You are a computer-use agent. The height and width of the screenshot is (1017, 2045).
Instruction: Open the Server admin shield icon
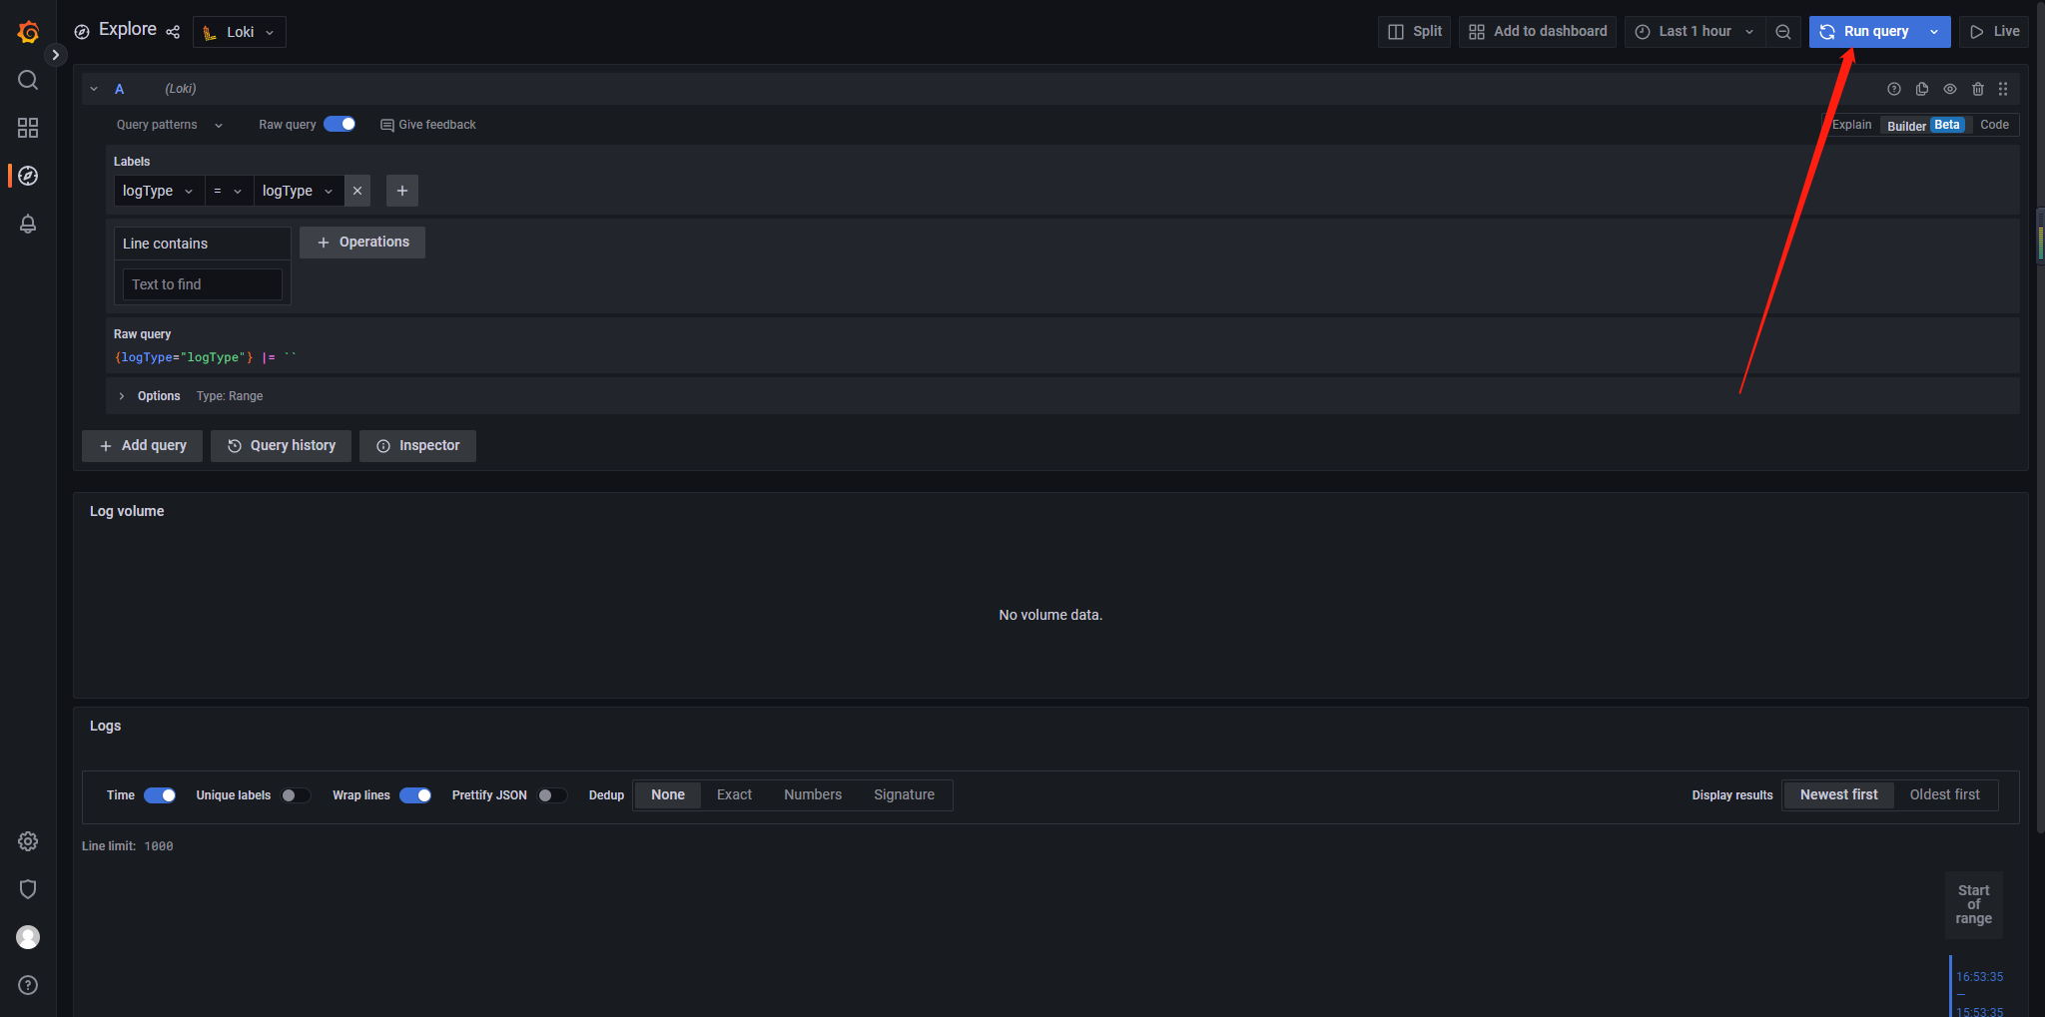[28, 889]
